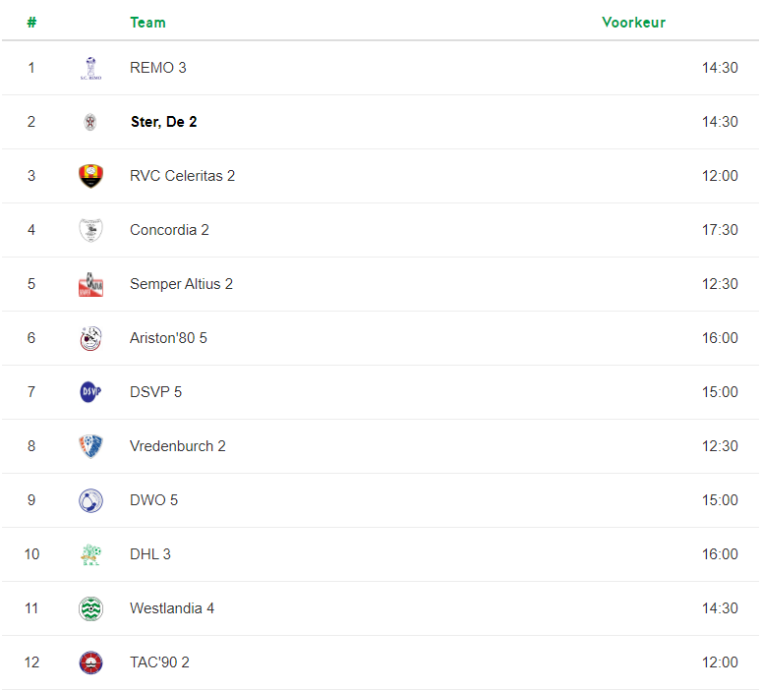Click the Semper Altius logo
This screenshot has width=762, height=690.
(90, 284)
